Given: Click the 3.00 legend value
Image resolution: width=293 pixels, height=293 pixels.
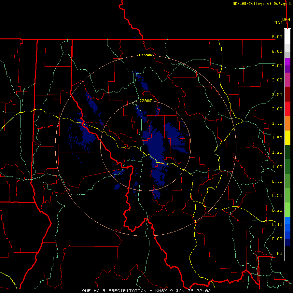Looking at the screenshot, I should (277, 80).
